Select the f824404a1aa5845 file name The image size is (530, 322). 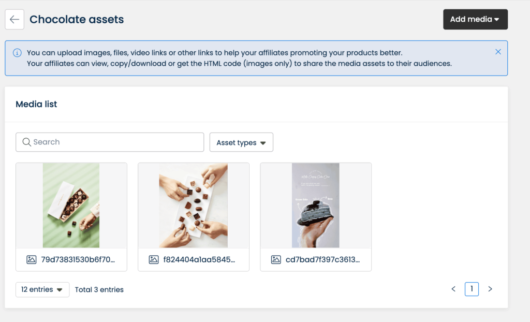click(199, 259)
